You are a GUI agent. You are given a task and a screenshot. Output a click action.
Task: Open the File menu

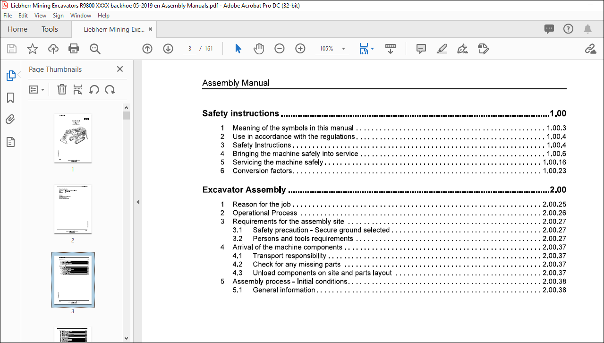click(x=8, y=16)
